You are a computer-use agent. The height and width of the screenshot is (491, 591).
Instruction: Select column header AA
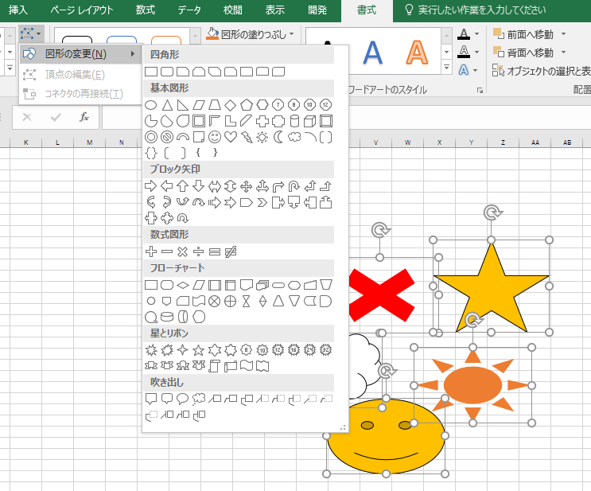point(535,142)
